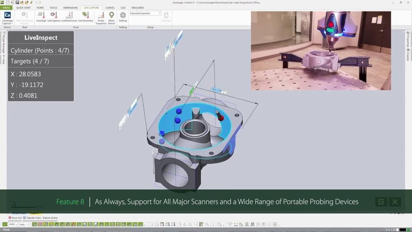Click the person-figure icon in bottom toolbar
Image resolution: width=412 pixels, height=232 pixels.
click(247, 224)
